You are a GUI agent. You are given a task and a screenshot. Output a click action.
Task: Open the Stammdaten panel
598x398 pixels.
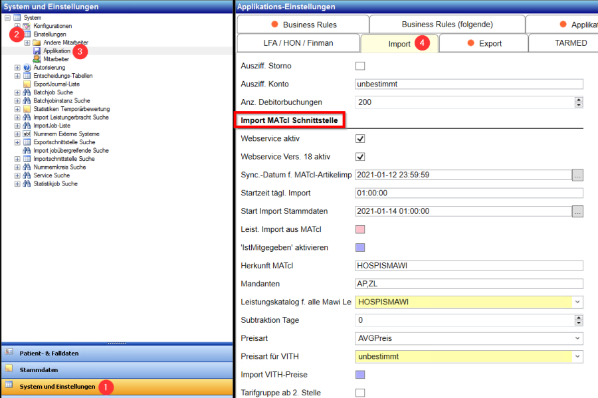(117, 370)
